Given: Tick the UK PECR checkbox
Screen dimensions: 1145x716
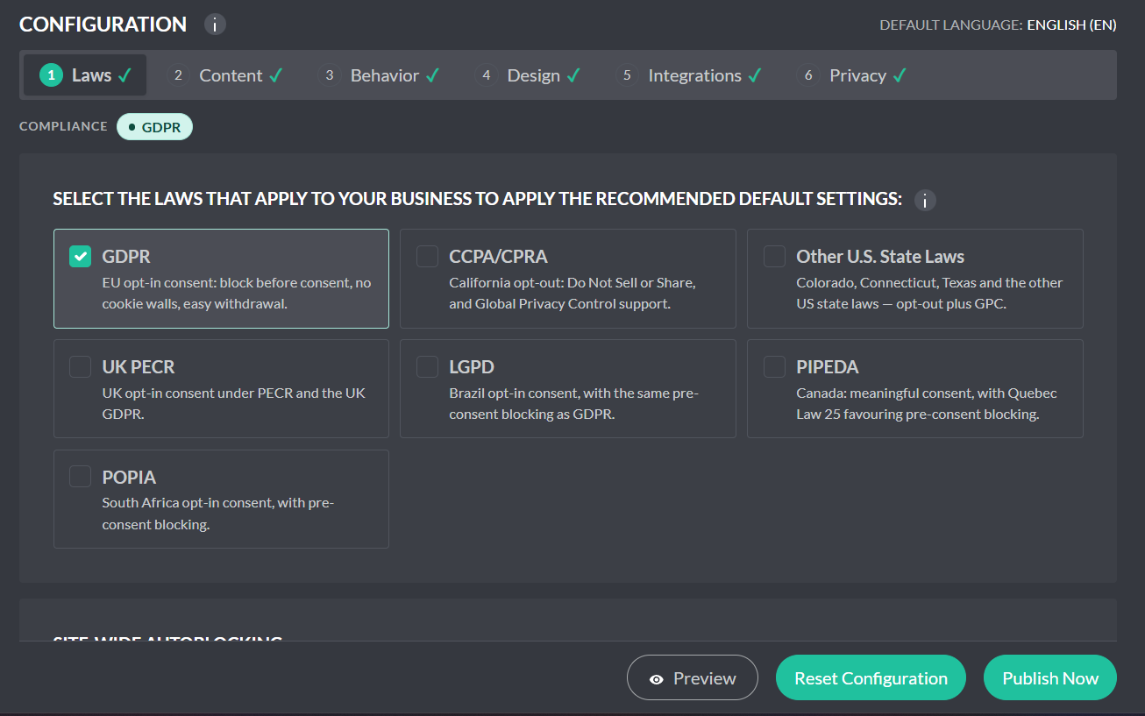Looking at the screenshot, I should (81, 366).
